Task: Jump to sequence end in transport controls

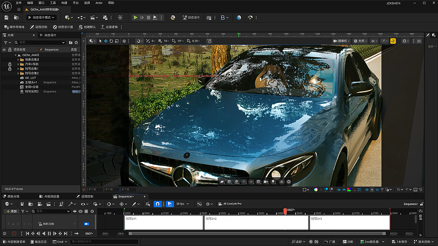Action: [x=65, y=234]
